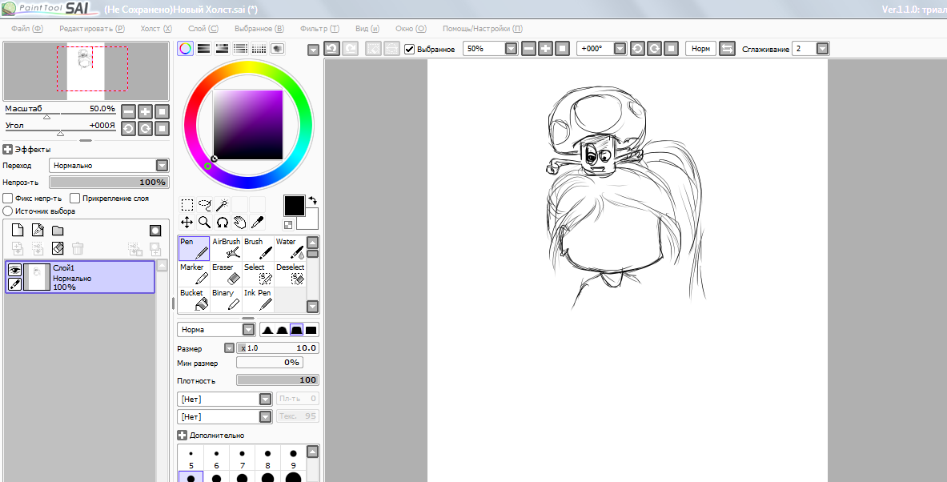
Task: Pick the rectangular selection tool
Action: 187,205
